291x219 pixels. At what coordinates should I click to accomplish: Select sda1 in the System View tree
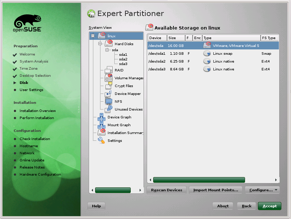pyautogui.click(x=123, y=54)
